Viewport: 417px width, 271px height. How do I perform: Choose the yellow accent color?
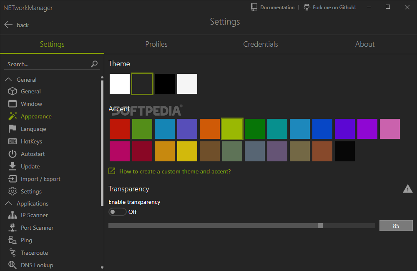point(187,151)
